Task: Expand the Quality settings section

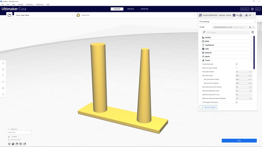Action: [227, 37]
